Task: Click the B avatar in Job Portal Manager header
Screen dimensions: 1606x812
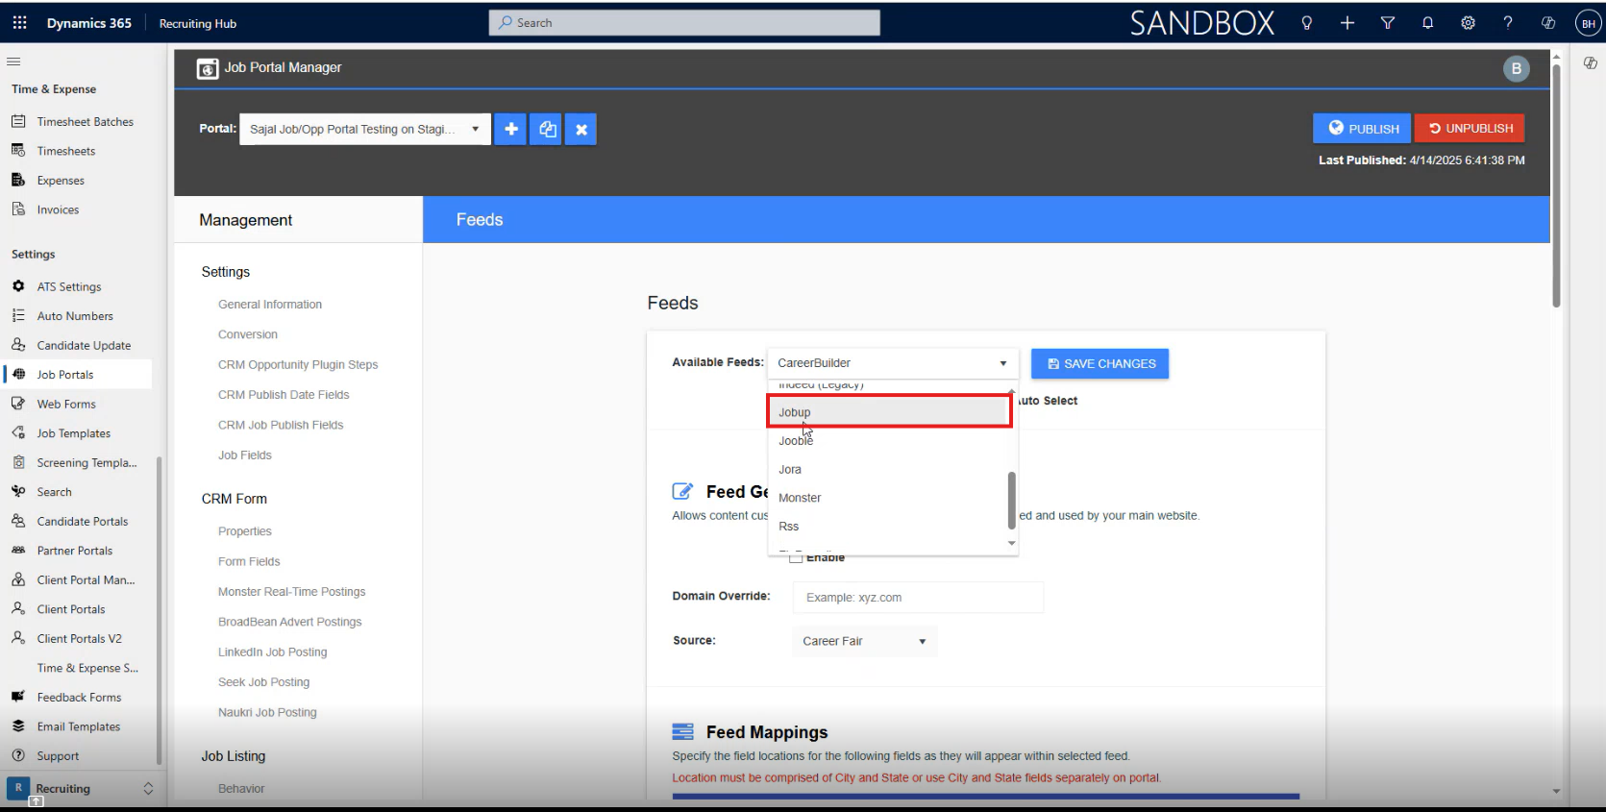Action: (1517, 68)
